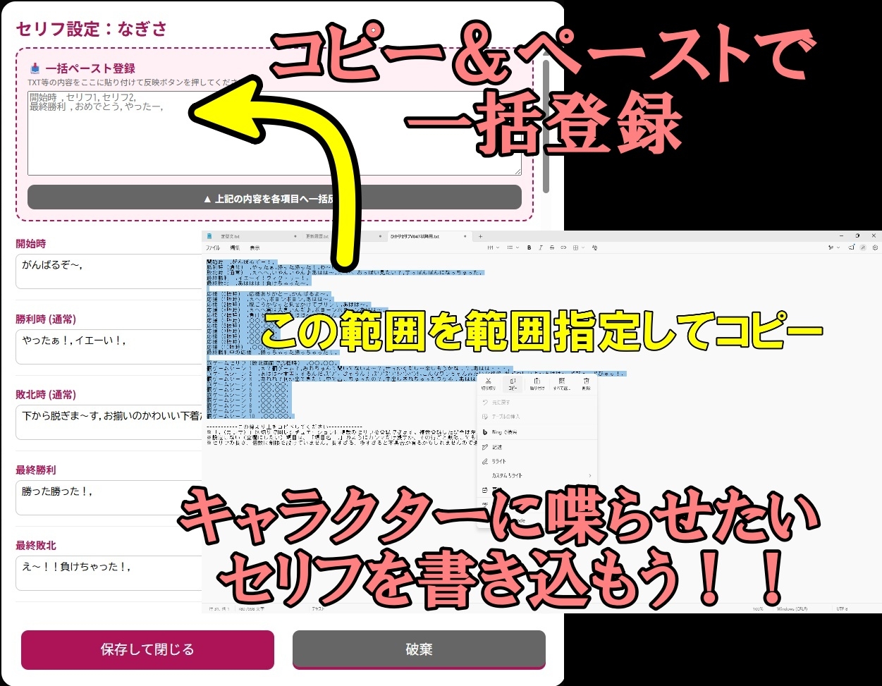The height and width of the screenshot is (686, 882).
Task: Click 保存して閉じる button
Action: click(147, 649)
